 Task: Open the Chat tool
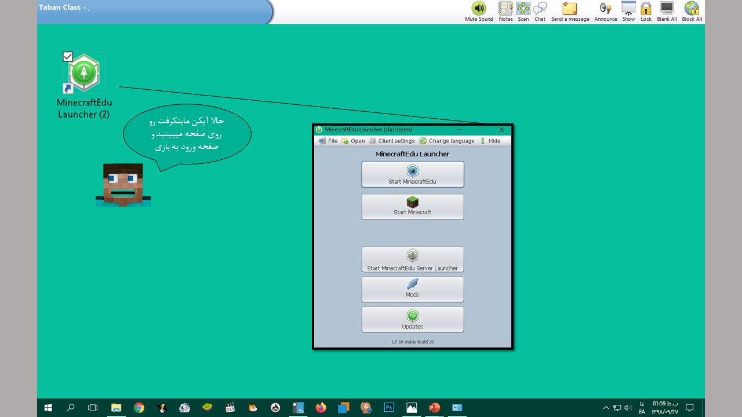point(540,9)
